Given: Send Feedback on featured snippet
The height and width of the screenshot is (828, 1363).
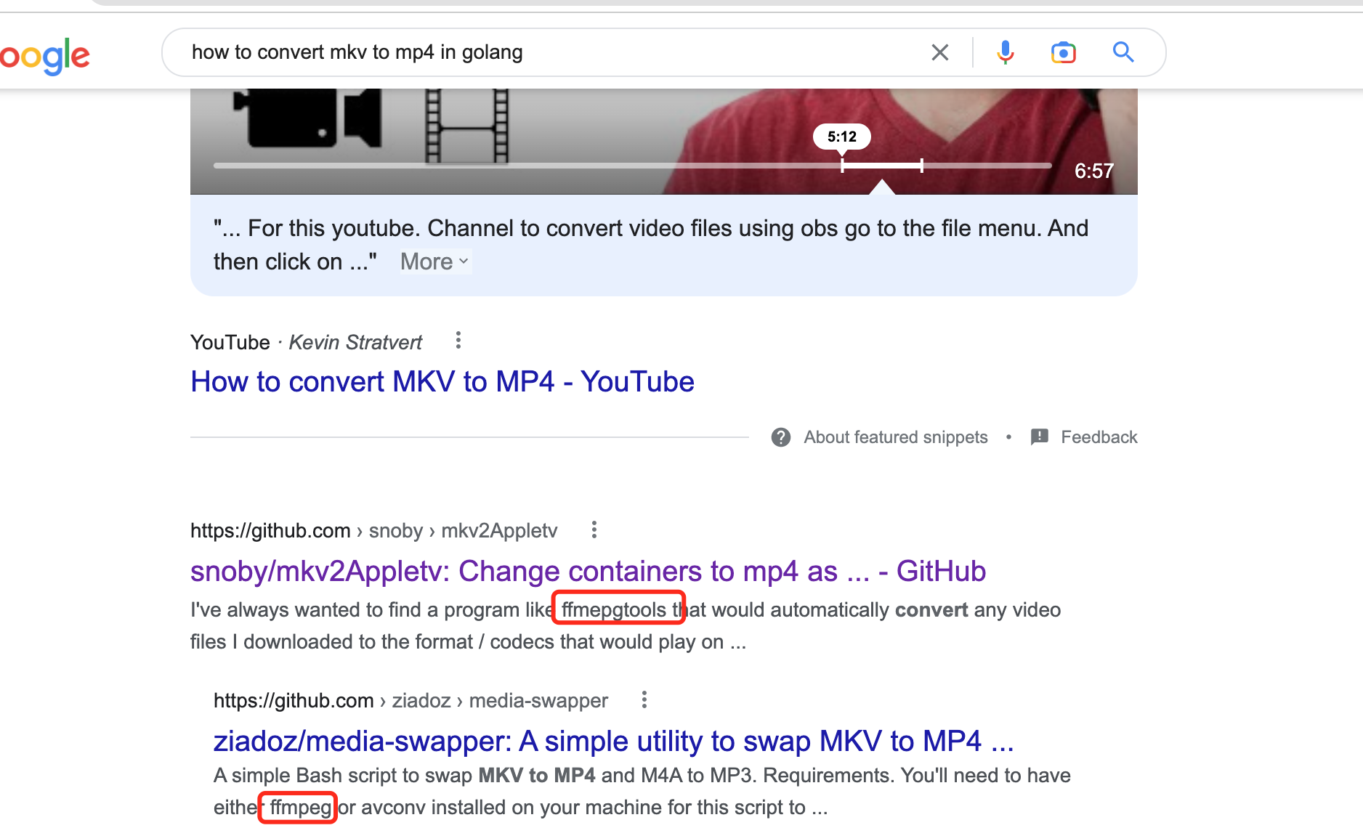Looking at the screenshot, I should point(1099,437).
